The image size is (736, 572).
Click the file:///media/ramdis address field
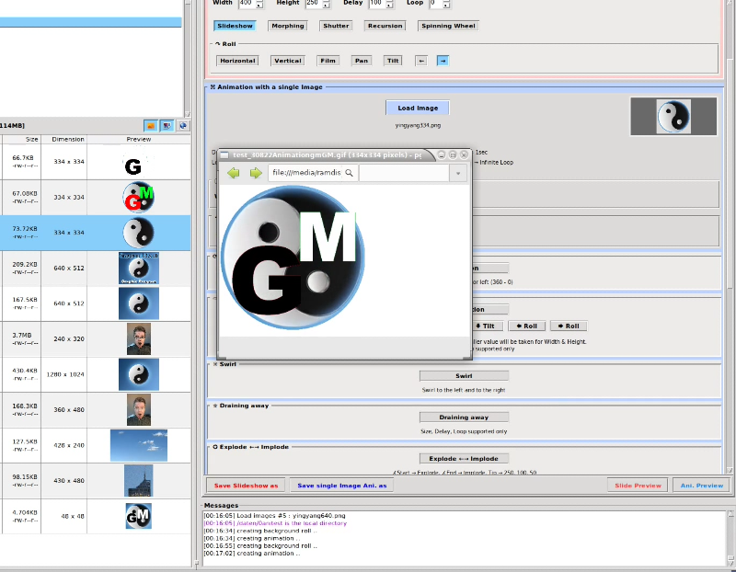[313, 173]
